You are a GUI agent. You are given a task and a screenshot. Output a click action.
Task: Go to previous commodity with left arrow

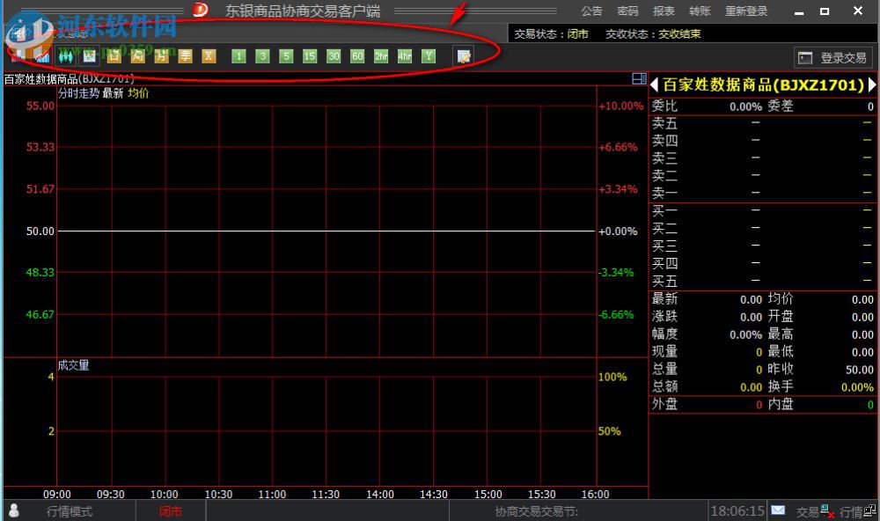coord(654,85)
